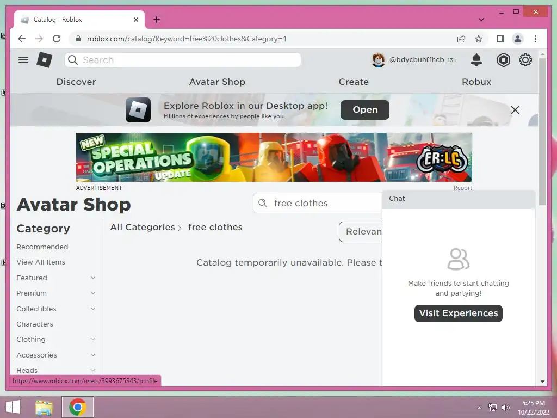
Task: Expand the Heads category
Action: [x=92, y=370]
